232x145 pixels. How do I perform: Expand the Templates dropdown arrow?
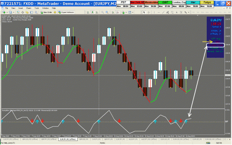tap(133, 12)
